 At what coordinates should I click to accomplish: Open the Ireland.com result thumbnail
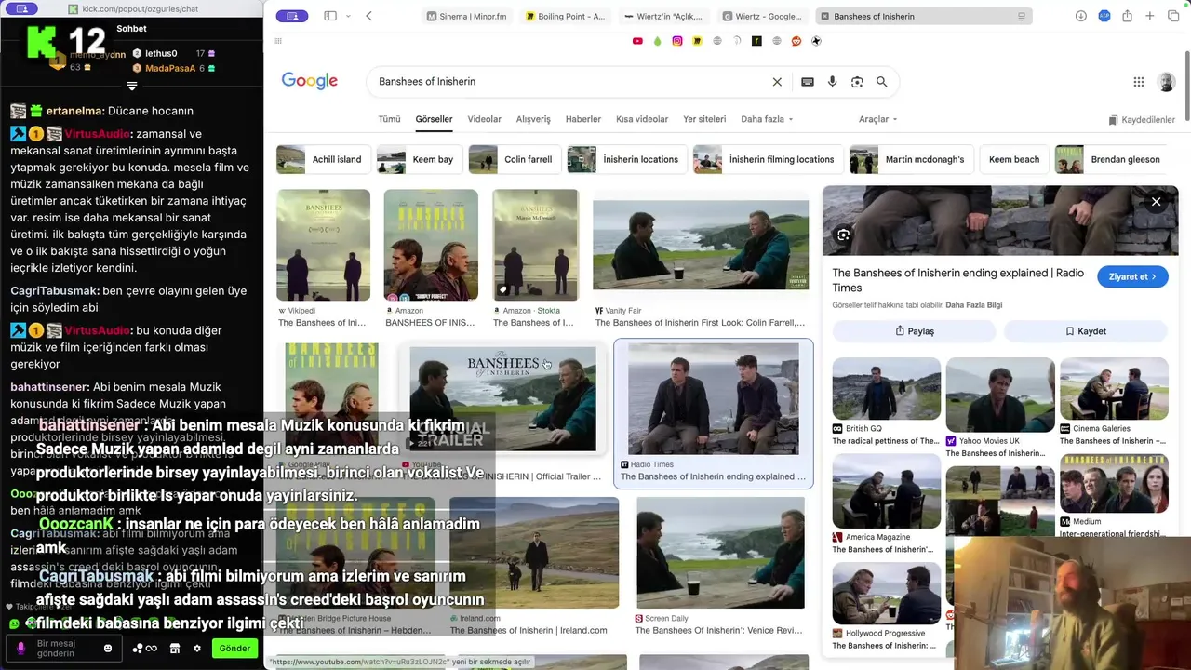(x=534, y=553)
